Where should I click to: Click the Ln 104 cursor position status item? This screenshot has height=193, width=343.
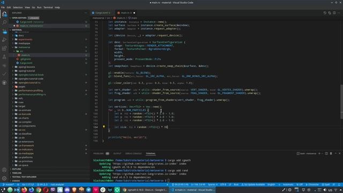198,184
